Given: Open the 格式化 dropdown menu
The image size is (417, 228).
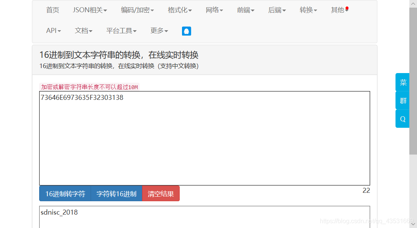Looking at the screenshot, I should 180,10.
